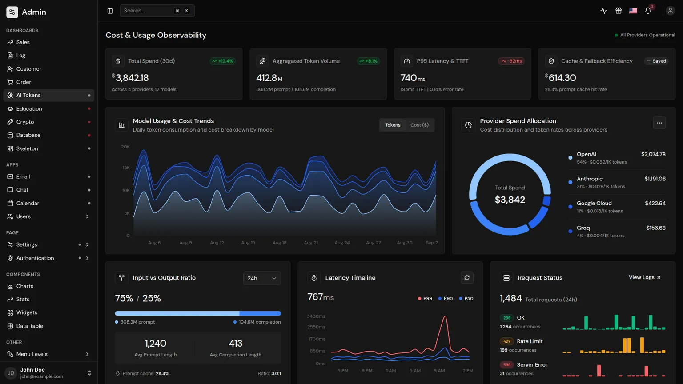Select the Education cap icon
Image resolution: width=683 pixels, height=384 pixels.
10,108
